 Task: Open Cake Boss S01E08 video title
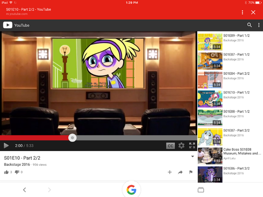(242, 151)
